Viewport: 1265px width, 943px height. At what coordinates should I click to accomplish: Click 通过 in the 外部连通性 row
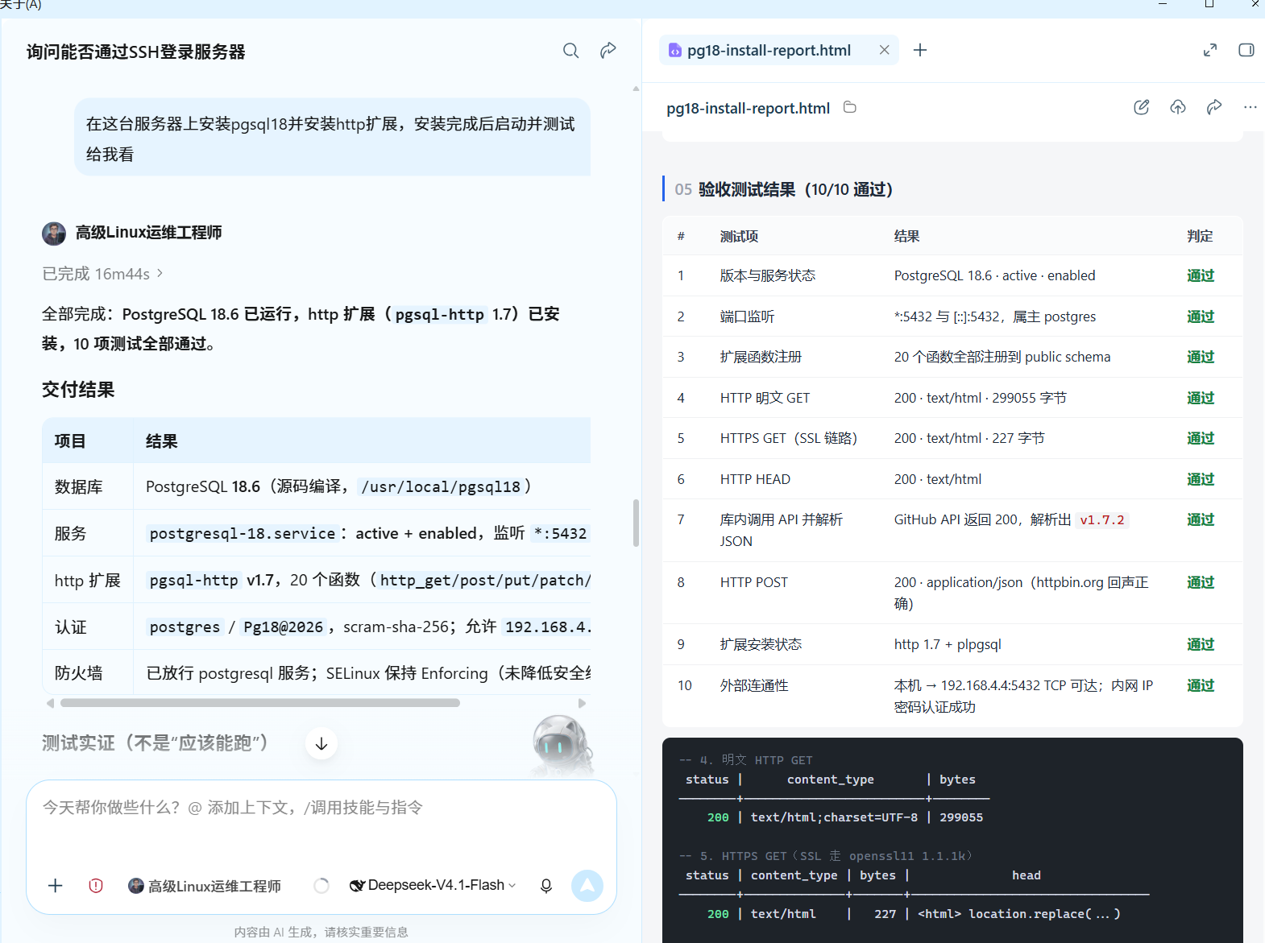click(x=1201, y=685)
